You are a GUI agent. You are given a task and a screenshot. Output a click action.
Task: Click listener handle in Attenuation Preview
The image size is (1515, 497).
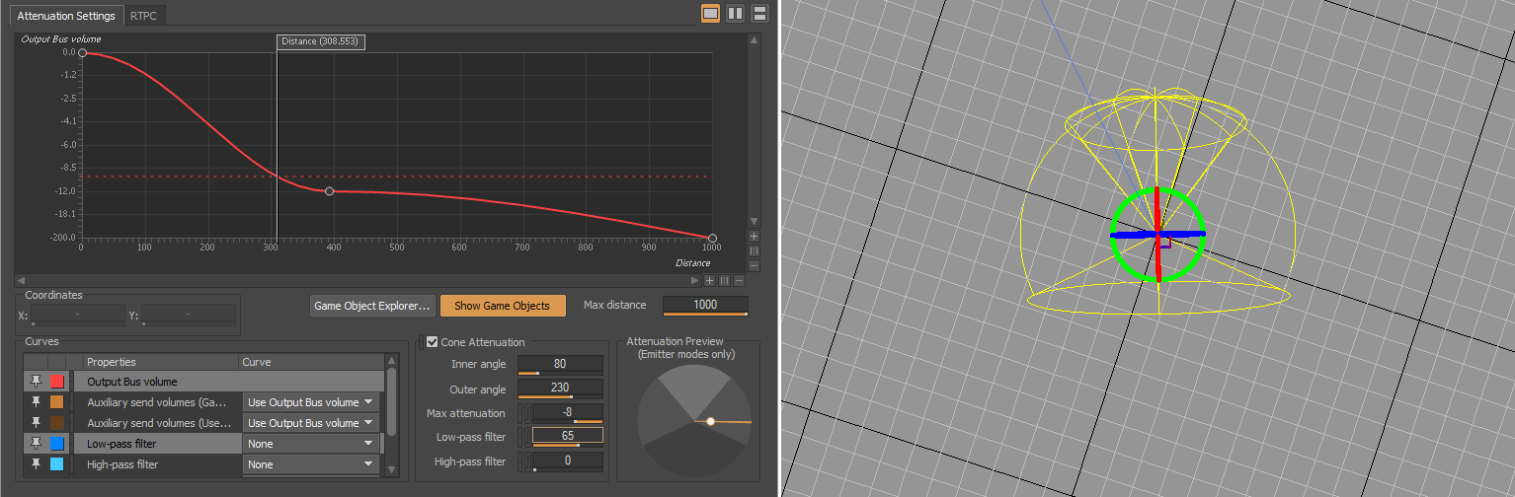pyautogui.click(x=710, y=421)
